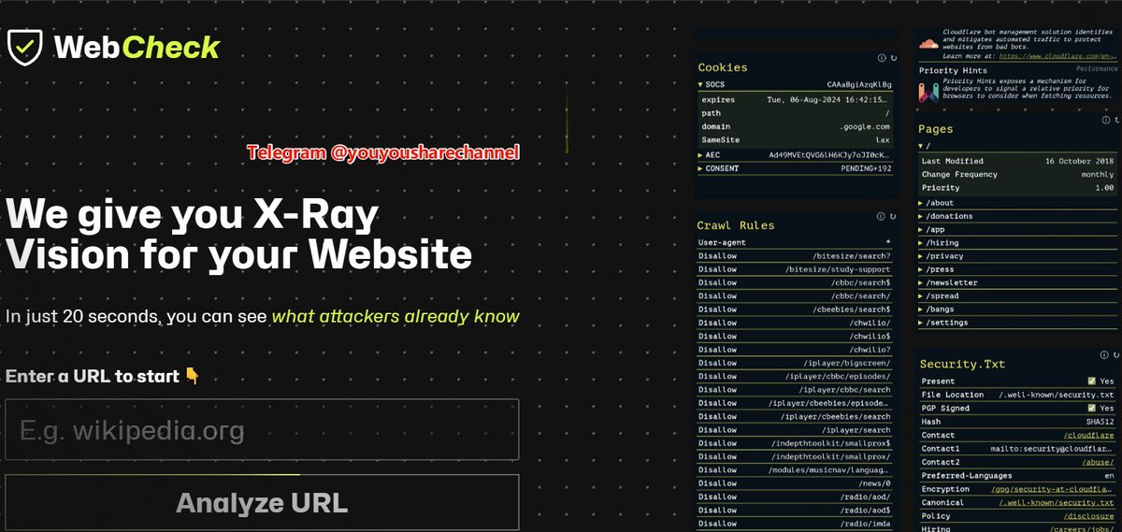Click the URL input field

click(262, 430)
